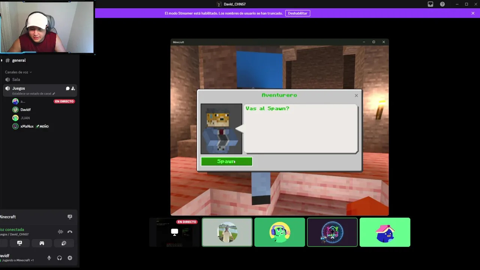This screenshot has height=270, width=480.
Task: Deafen with the headphones icon
Action: pos(59,258)
